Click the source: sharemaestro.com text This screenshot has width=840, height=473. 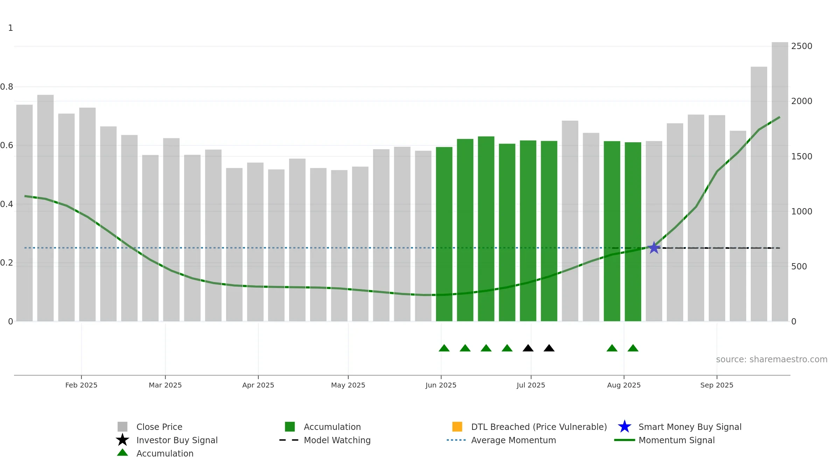point(772,359)
